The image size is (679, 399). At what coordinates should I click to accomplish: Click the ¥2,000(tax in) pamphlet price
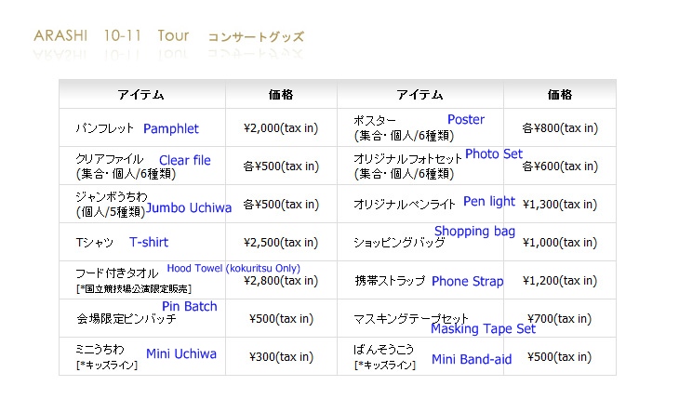280,128
